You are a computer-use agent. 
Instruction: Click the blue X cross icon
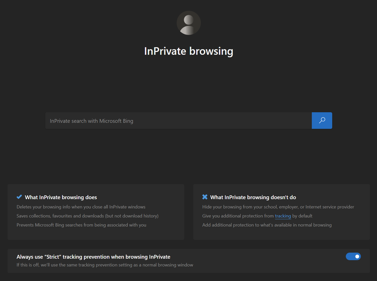coord(205,197)
